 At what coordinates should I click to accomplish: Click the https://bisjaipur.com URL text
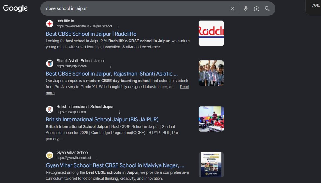click(x=71, y=112)
